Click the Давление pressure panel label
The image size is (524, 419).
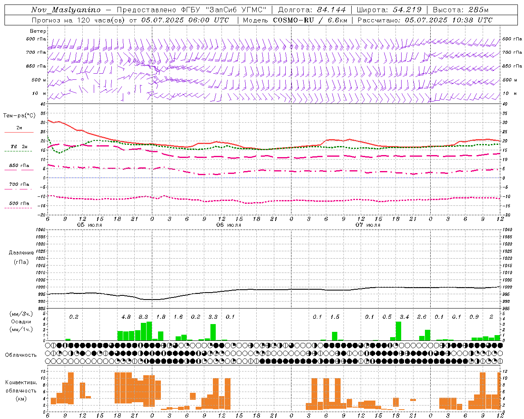coord(21,253)
